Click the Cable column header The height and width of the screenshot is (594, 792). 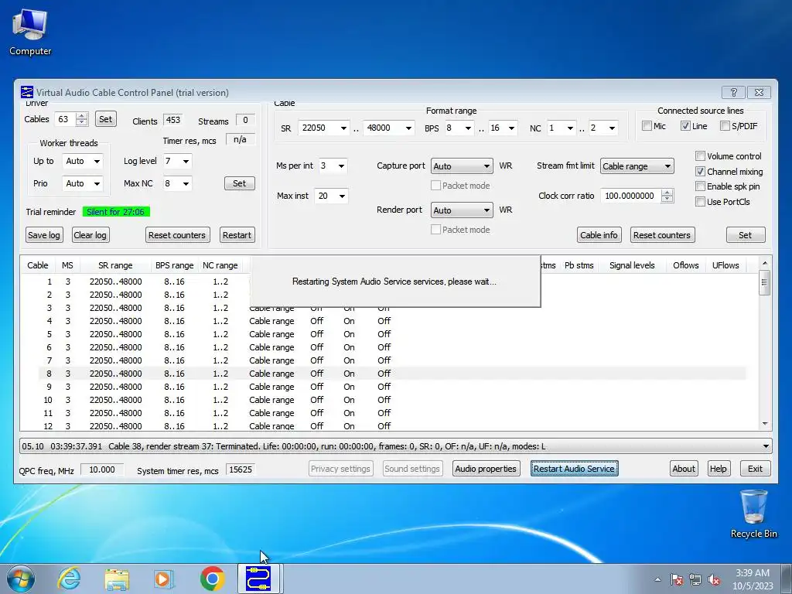pyautogui.click(x=38, y=265)
